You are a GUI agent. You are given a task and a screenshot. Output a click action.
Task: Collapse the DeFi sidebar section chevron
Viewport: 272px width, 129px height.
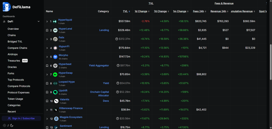[39, 21]
